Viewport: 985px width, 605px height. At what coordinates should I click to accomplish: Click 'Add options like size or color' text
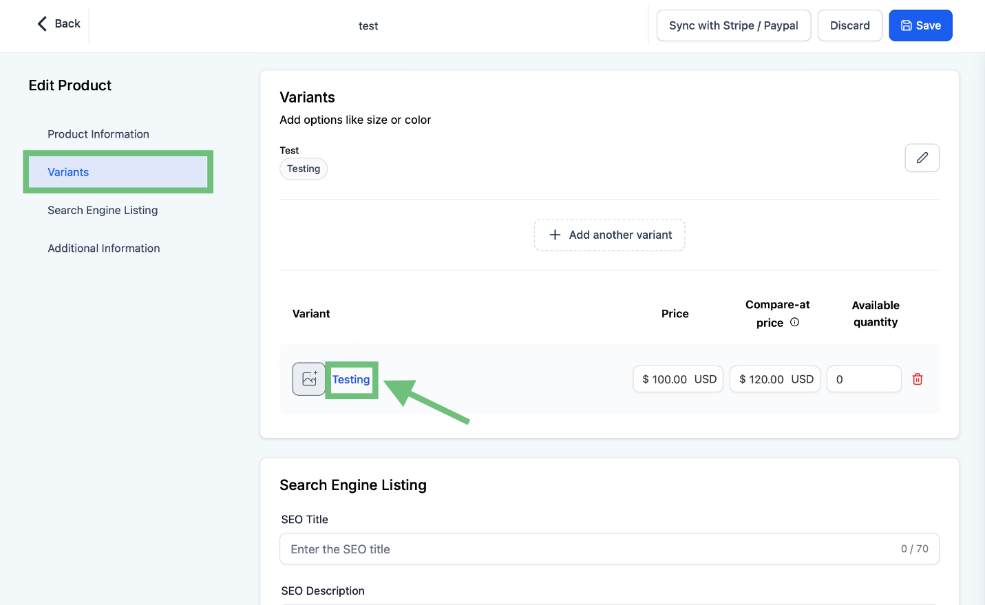(x=355, y=120)
